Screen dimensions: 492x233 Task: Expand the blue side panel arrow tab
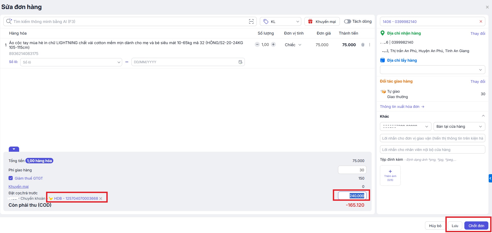[490, 178]
